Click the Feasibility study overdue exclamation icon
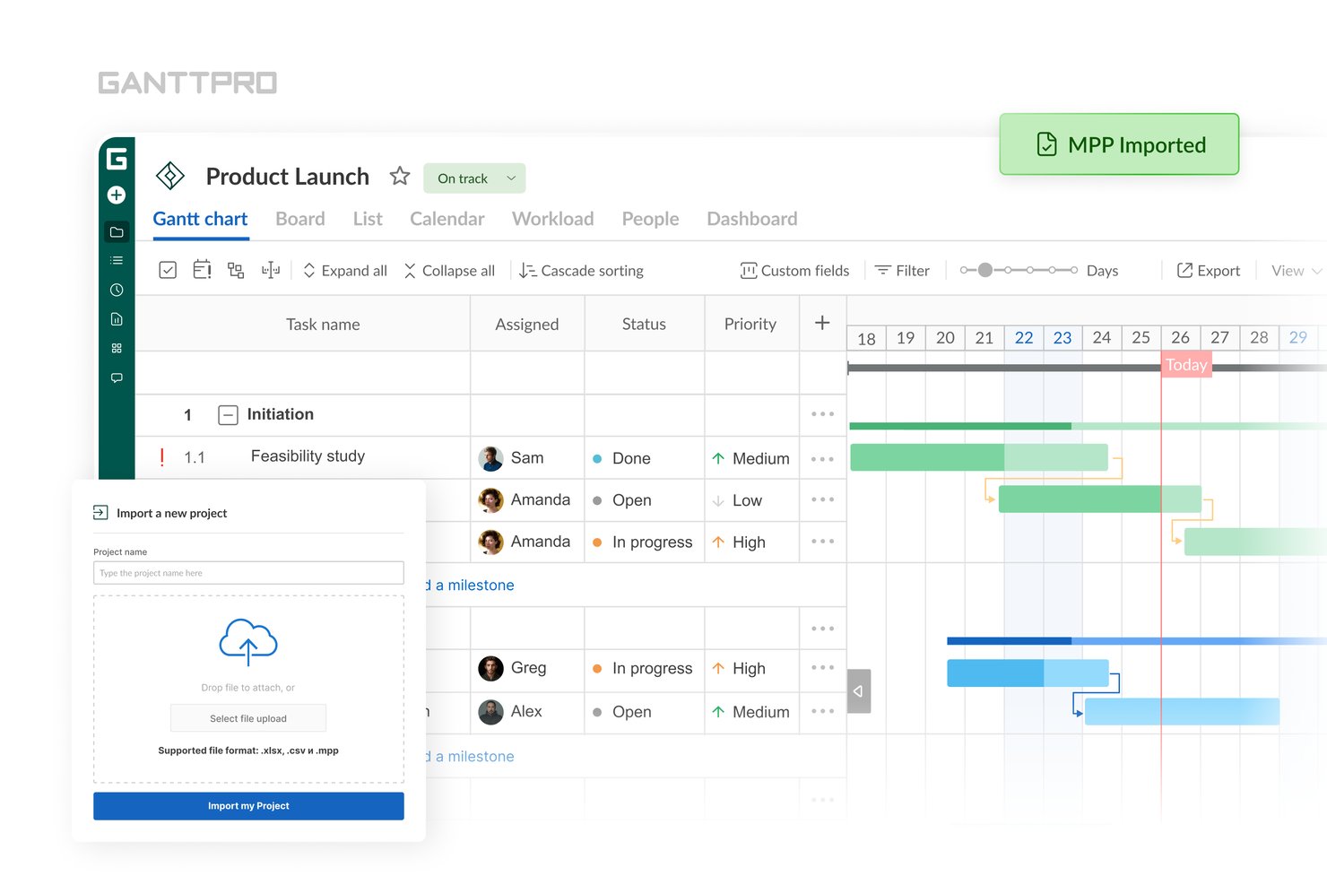The height and width of the screenshot is (885, 1327). [x=161, y=457]
